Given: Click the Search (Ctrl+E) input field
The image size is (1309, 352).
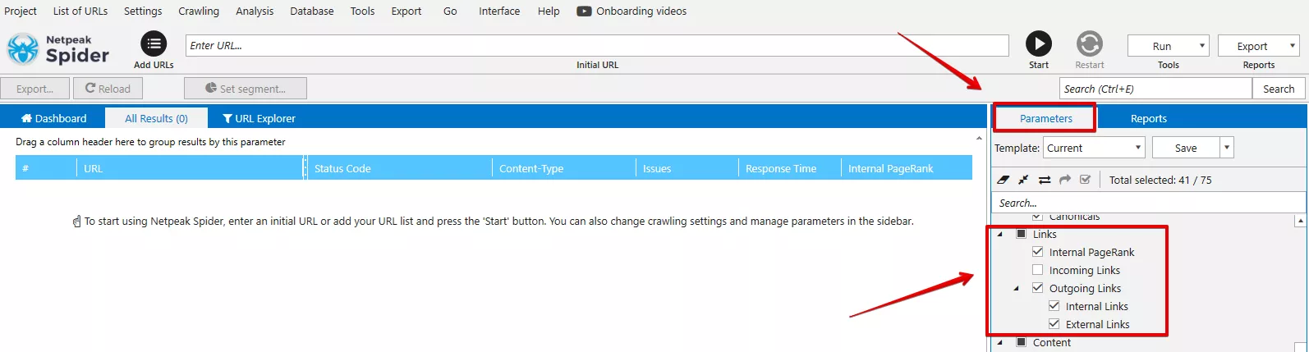Looking at the screenshot, I should tap(1155, 89).
